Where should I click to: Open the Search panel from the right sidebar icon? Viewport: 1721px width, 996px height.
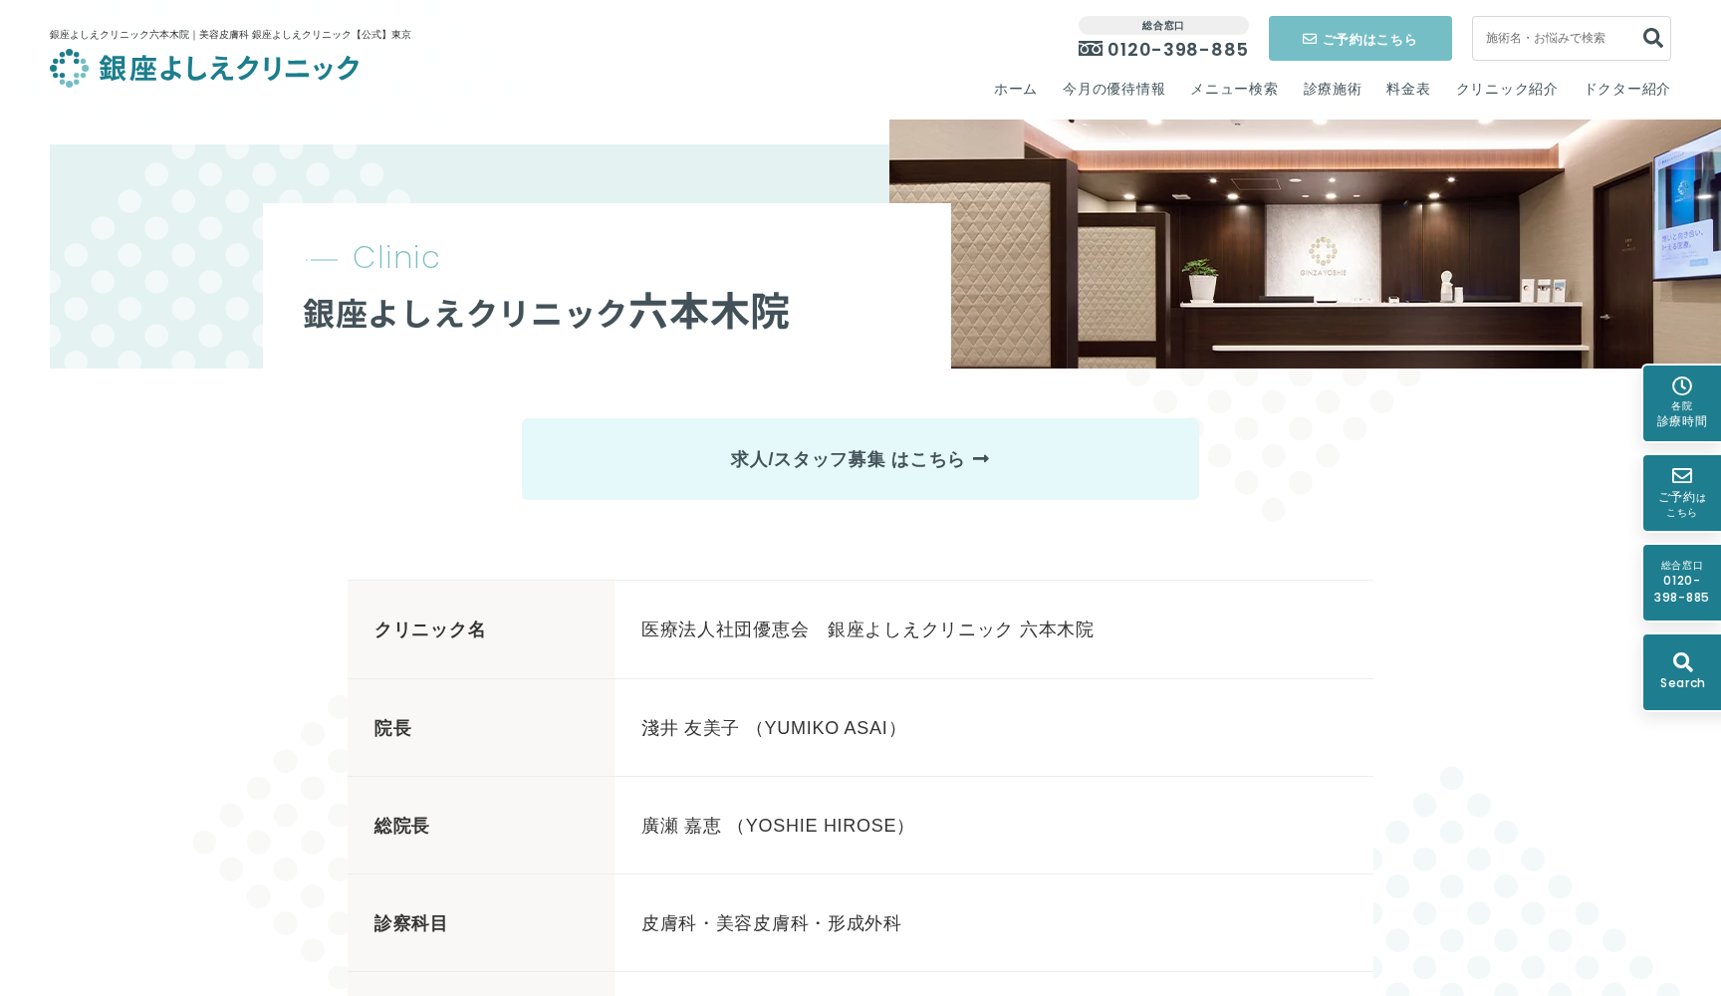1681,671
